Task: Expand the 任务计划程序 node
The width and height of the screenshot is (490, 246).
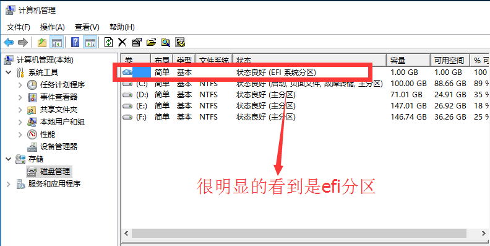Action: point(20,85)
